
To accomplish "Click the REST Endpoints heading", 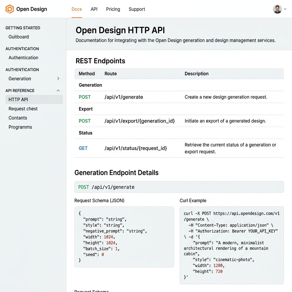I will 100,61.
